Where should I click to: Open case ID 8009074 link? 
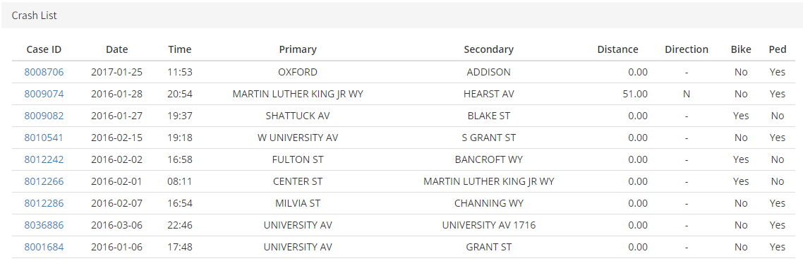click(x=44, y=94)
